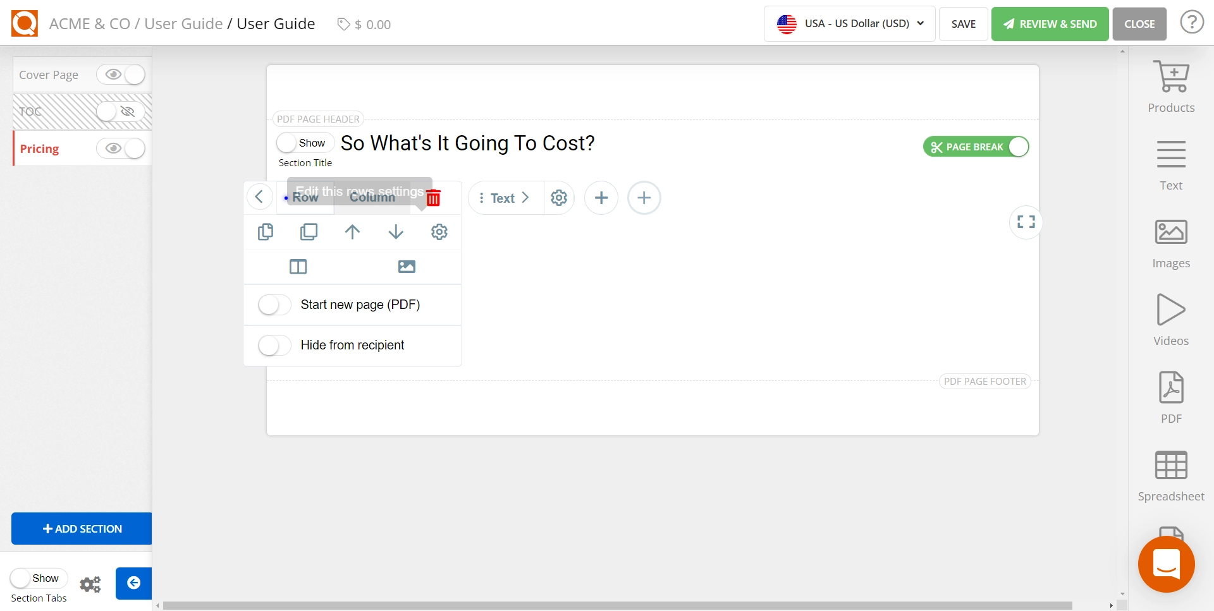
Task: Toggle fullscreen expand editor icon
Action: point(1026,222)
